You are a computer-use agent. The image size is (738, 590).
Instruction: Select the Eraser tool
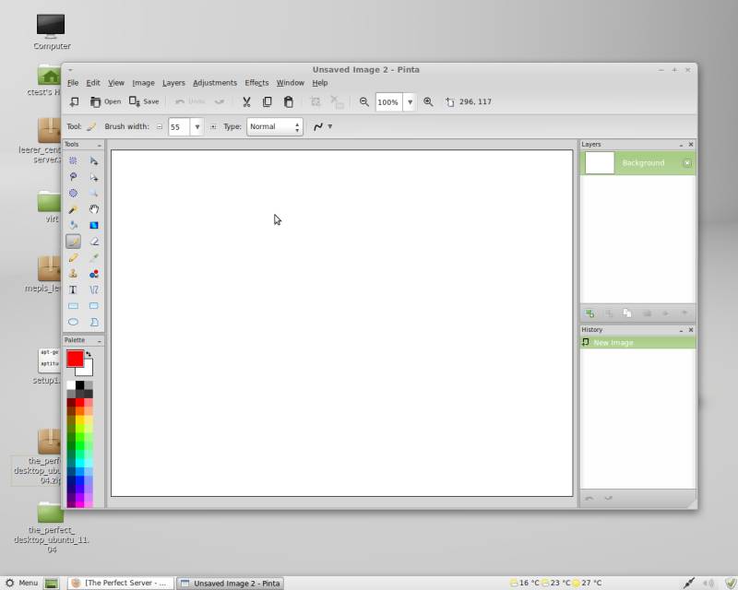(94, 242)
